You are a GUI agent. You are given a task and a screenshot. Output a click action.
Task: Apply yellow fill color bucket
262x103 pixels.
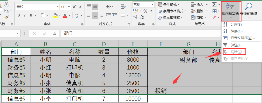pyautogui.click(x=55, y=15)
